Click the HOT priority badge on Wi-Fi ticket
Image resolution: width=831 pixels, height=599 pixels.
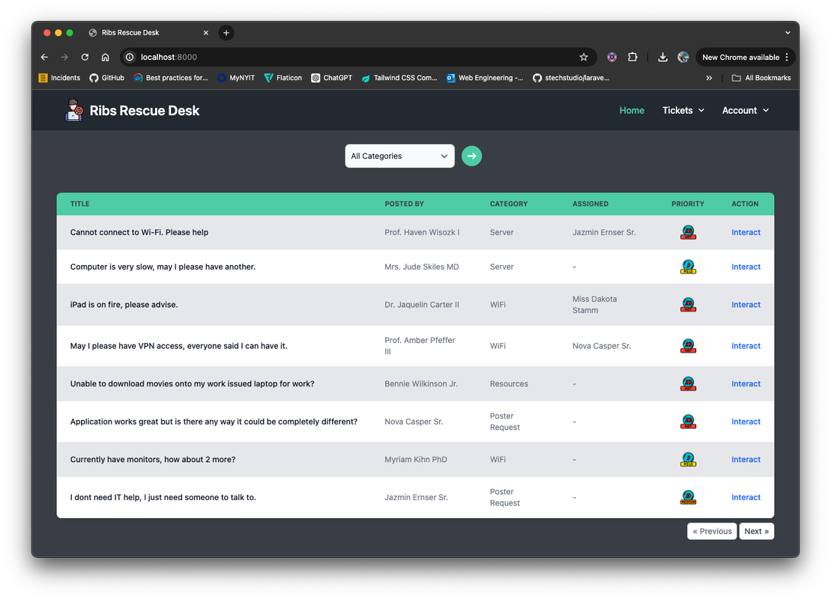coord(688,232)
